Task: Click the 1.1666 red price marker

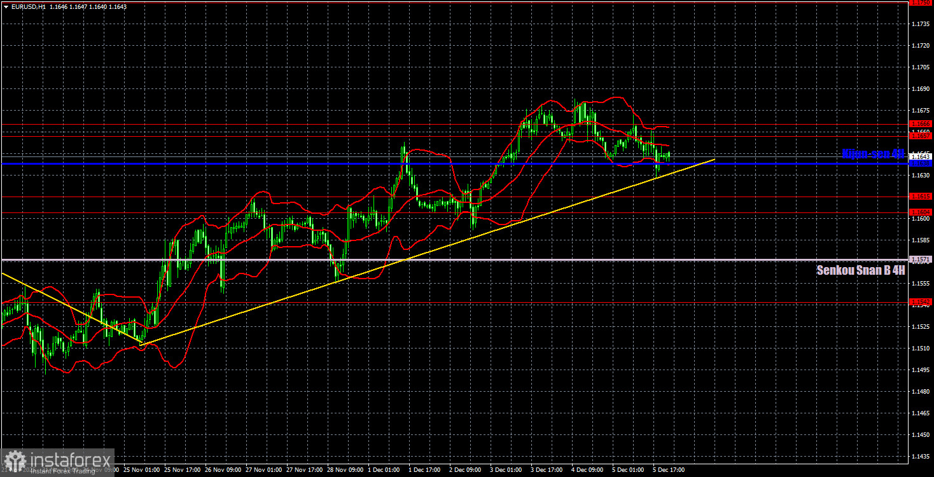Action: tap(919, 125)
